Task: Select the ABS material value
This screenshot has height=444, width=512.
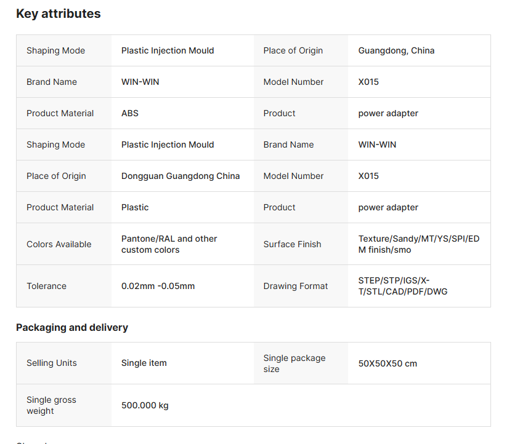Action: tap(129, 113)
